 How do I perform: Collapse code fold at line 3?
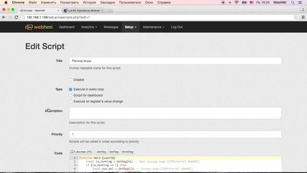[x=77, y=165]
